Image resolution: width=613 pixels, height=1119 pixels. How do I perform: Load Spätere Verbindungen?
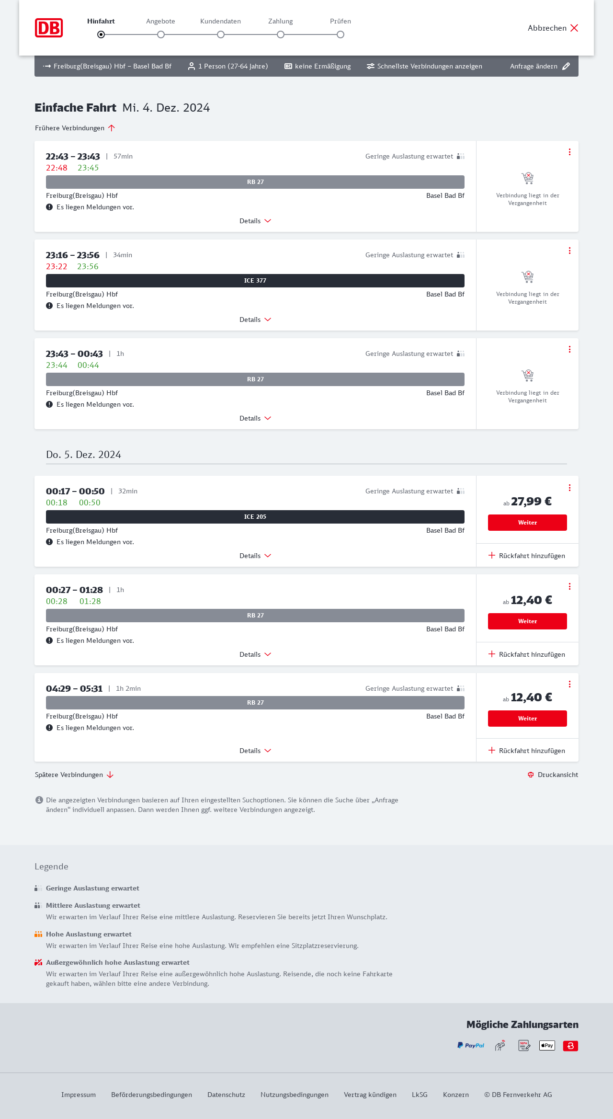(x=74, y=775)
